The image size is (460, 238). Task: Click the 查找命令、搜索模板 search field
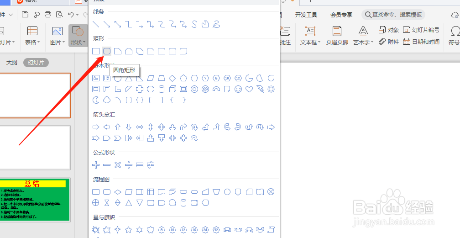393,15
